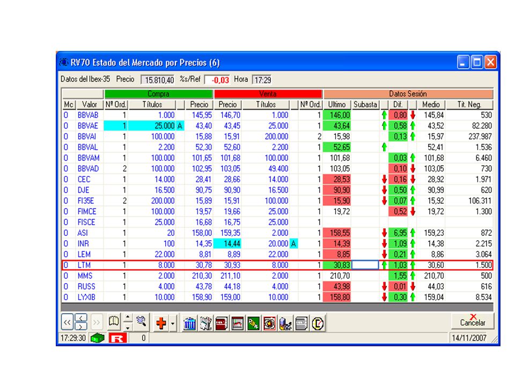The image size is (515, 386).
Task: Select the CEC row name
Action: [x=84, y=180]
